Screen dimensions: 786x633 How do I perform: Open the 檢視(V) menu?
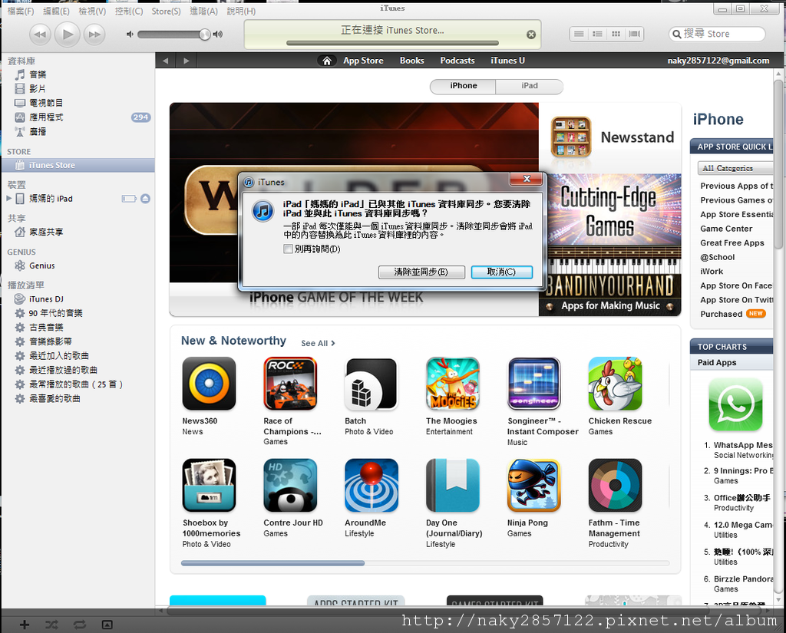(x=92, y=11)
